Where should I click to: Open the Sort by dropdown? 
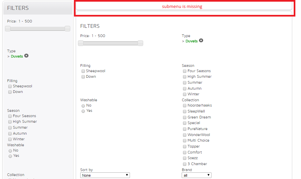tap(105, 175)
